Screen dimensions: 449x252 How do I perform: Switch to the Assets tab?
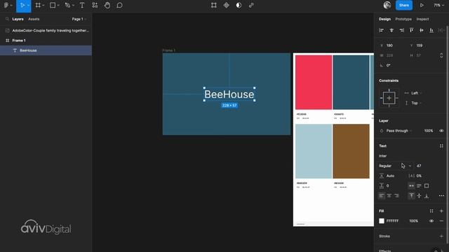point(34,19)
